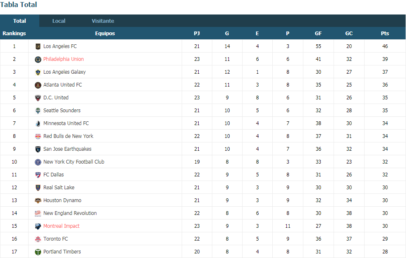
Task: Click the Seattle Sounders crest icon
Action: (x=38, y=111)
